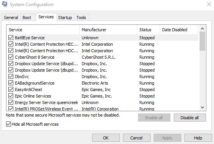Confirm with the OK button
The height and width of the screenshot is (144, 214).
(106, 138)
